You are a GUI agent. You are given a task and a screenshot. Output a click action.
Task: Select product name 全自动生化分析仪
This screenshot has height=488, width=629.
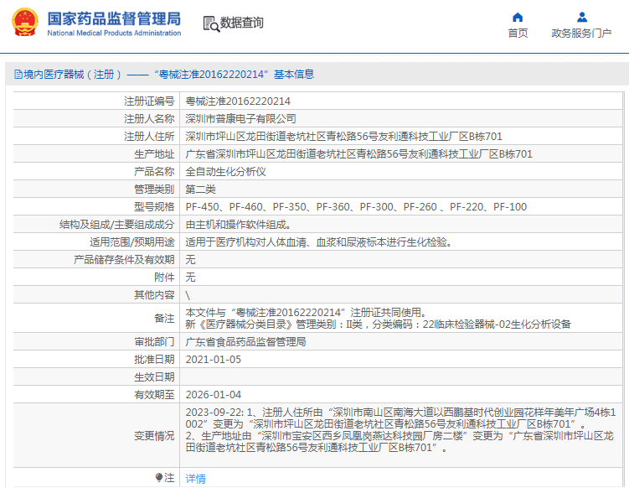225,172
